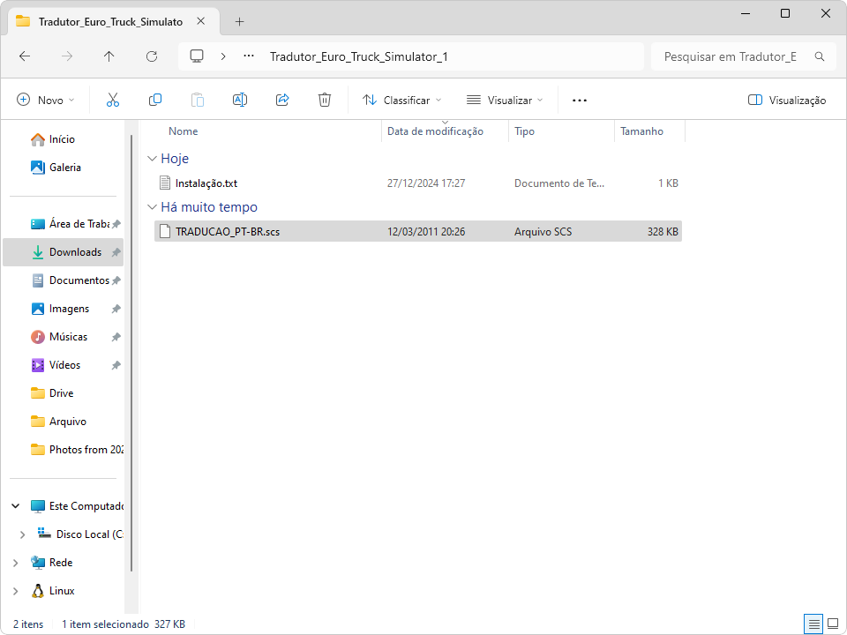This screenshot has width=847, height=635.
Task: Open the Novo dropdown menu
Action: [45, 101]
